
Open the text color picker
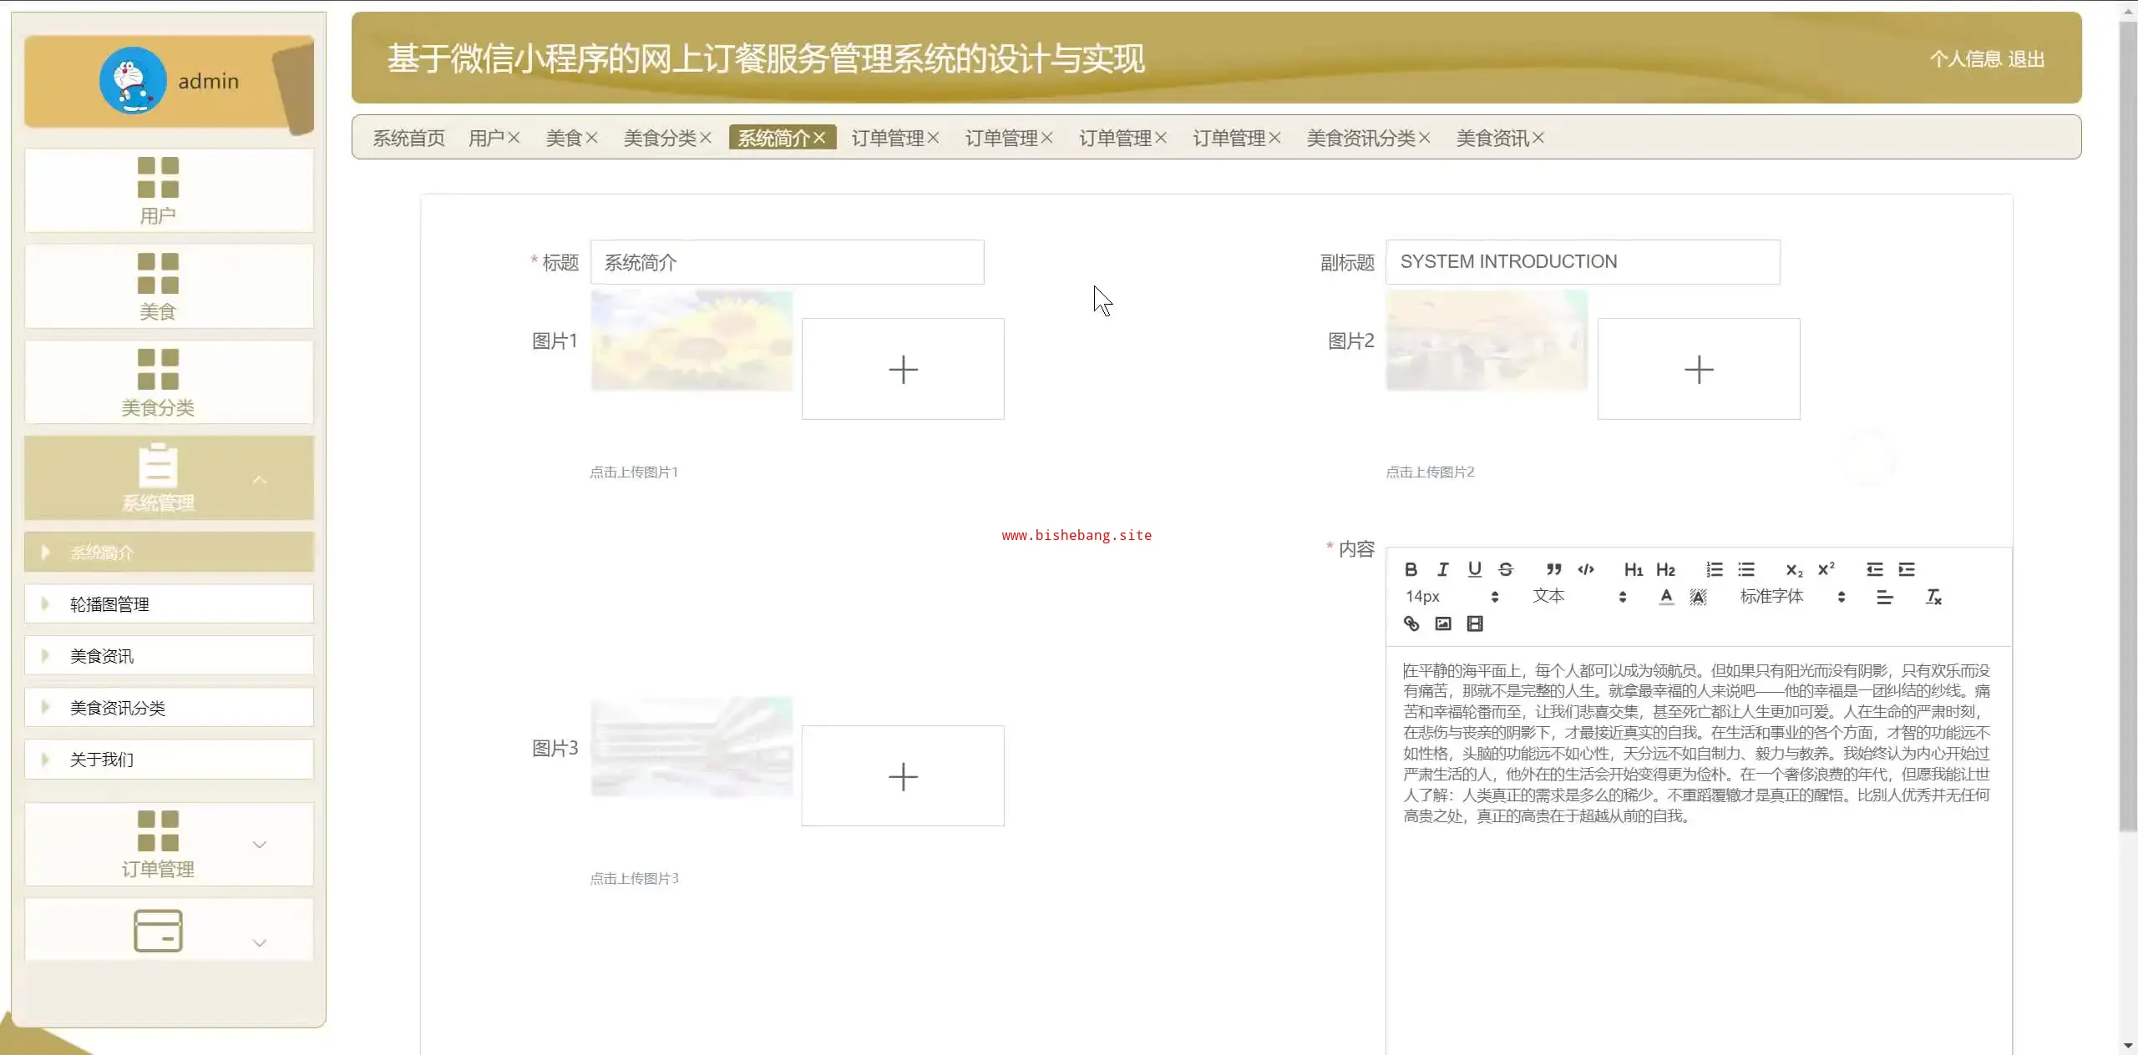(x=1666, y=597)
